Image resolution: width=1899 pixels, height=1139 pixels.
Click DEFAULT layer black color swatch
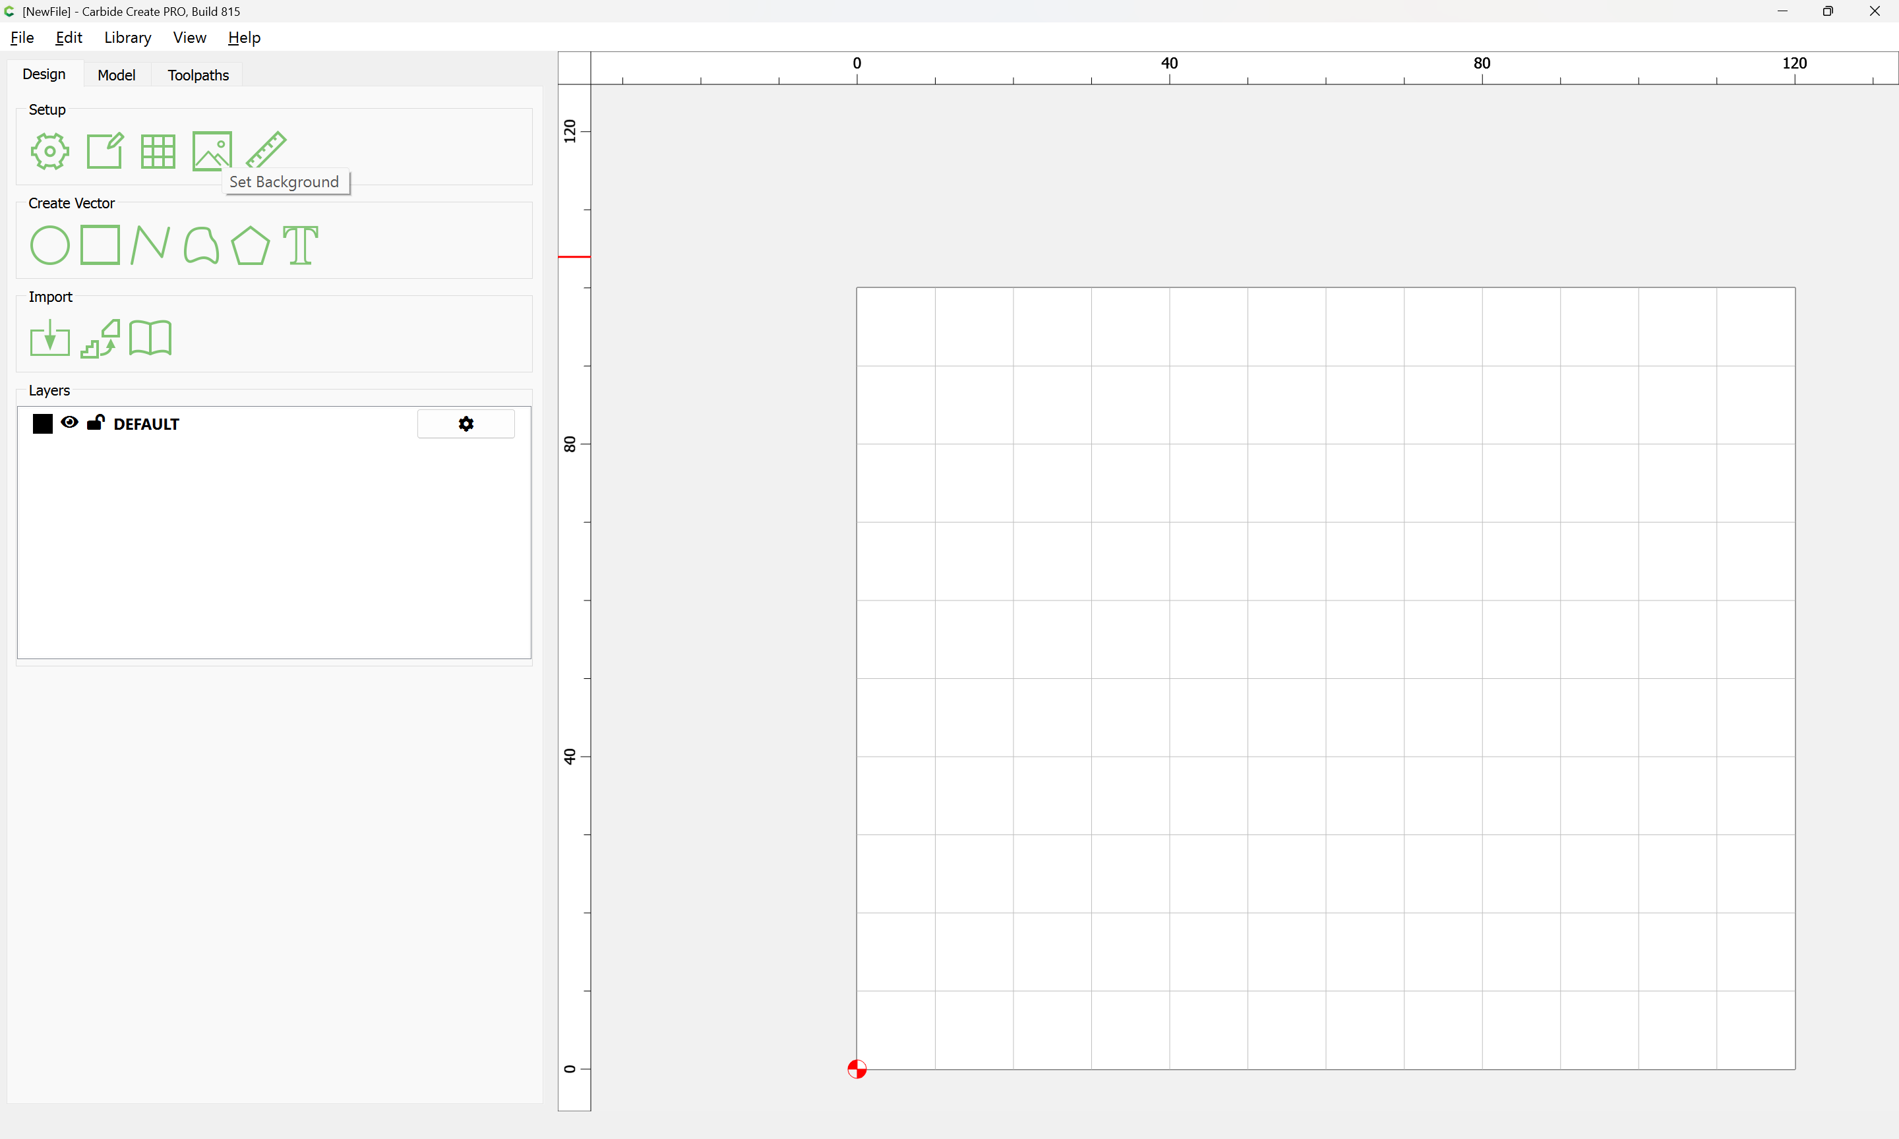click(x=43, y=424)
